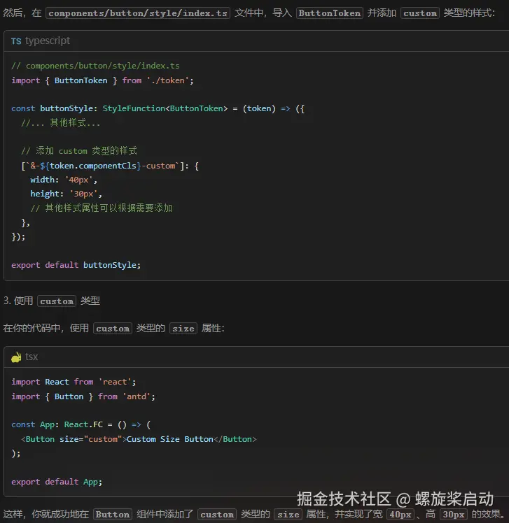Click the heading '3. 使用 custom 类型'
509x523 pixels.
pos(52,301)
